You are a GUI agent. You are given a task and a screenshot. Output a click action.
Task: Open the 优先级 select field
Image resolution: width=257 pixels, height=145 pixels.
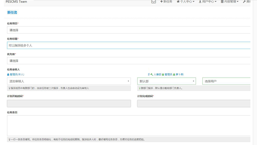pos(128,61)
